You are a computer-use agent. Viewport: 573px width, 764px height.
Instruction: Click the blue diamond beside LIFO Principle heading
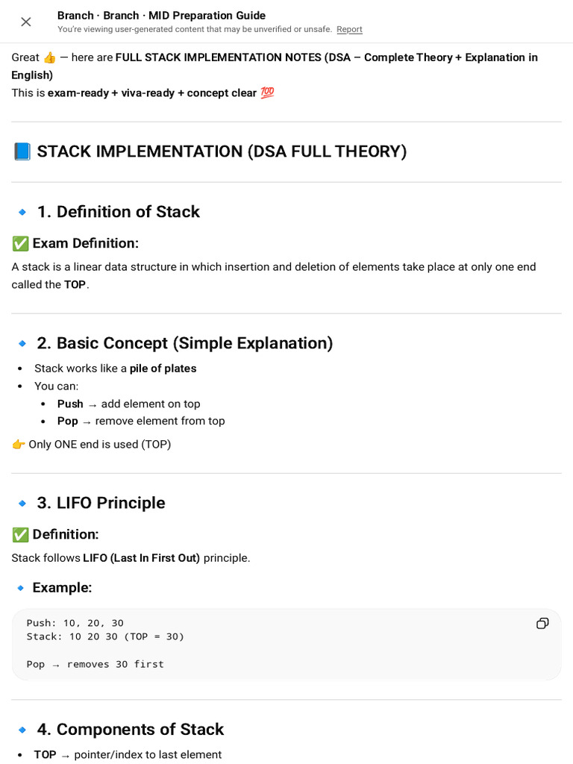22,504
